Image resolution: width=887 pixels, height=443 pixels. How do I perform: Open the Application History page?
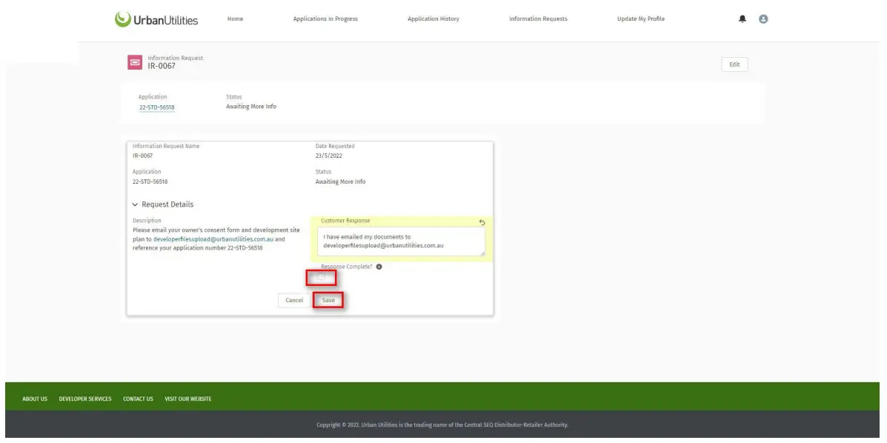pos(433,19)
